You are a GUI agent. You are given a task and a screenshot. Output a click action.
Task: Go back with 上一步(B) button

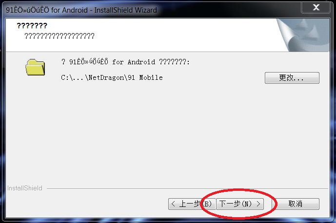tap(192, 204)
